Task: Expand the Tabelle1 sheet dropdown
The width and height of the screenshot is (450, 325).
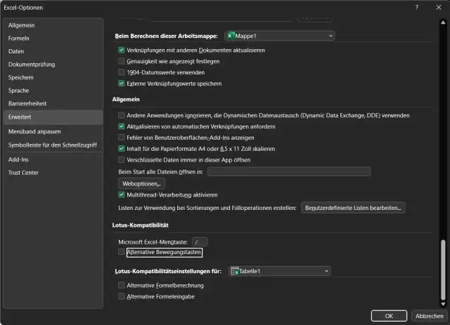Action: (x=326, y=271)
